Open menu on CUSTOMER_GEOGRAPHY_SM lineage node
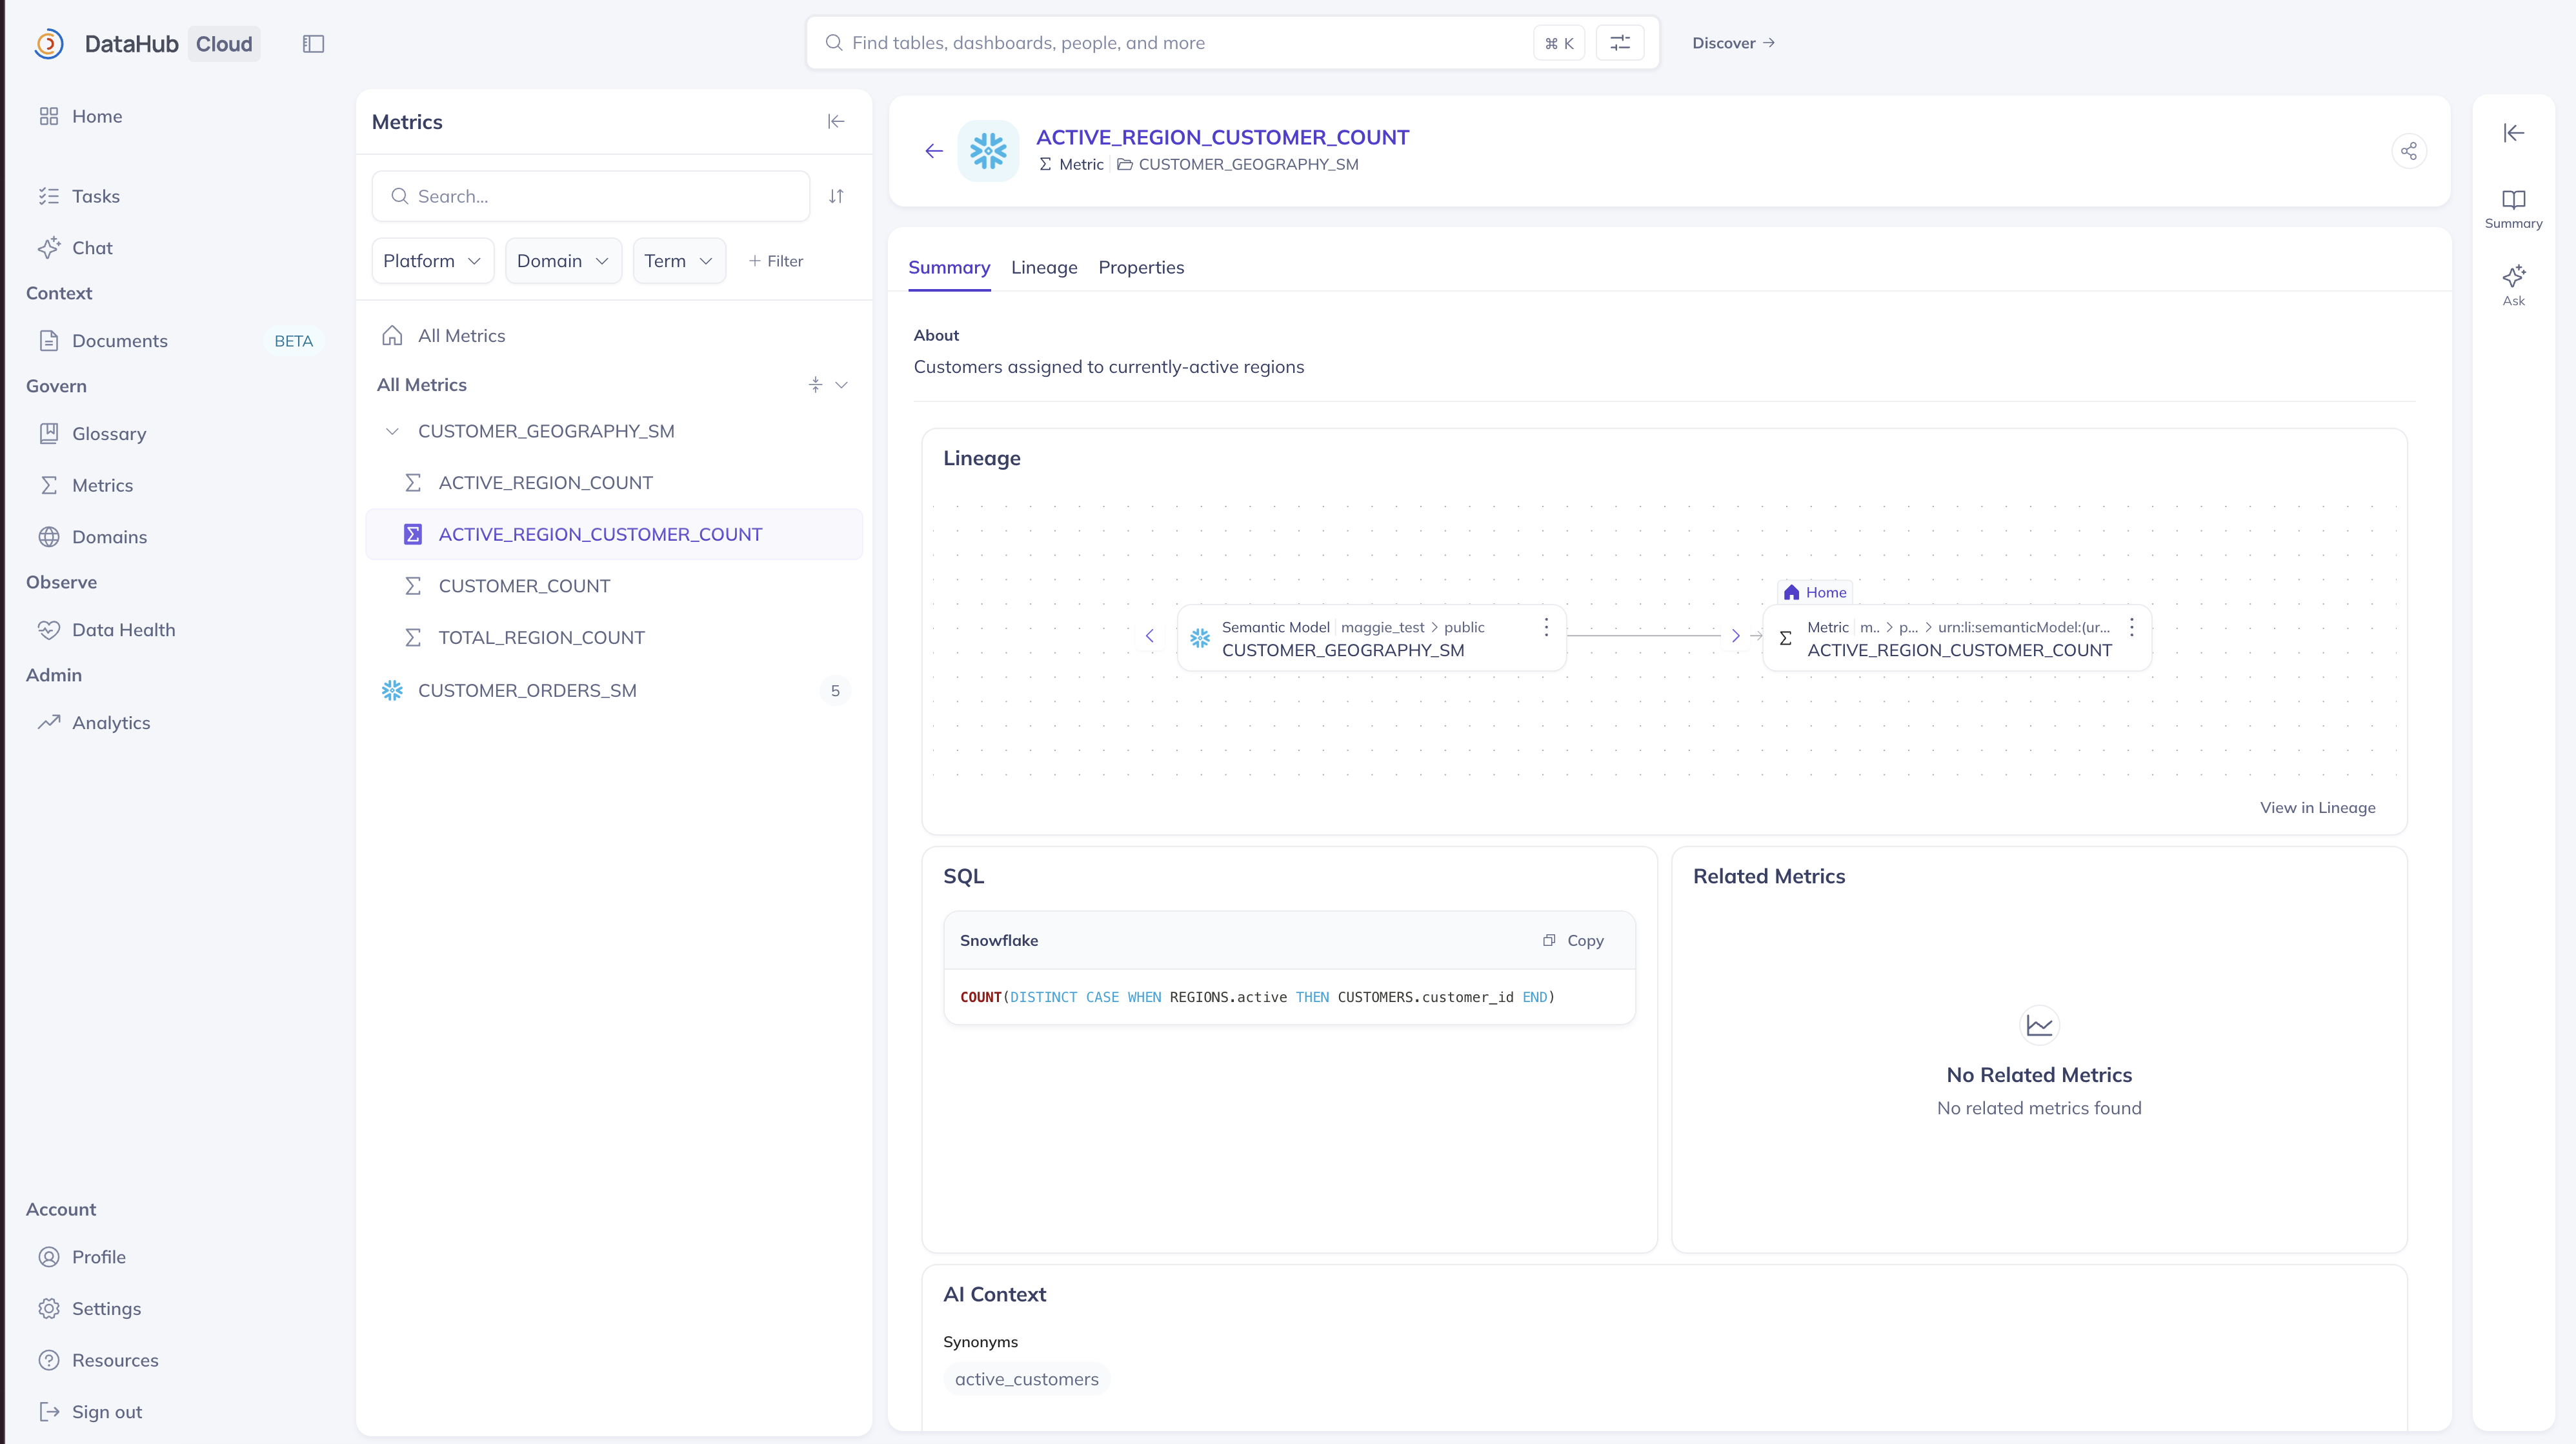2576x1444 pixels. 1546,627
